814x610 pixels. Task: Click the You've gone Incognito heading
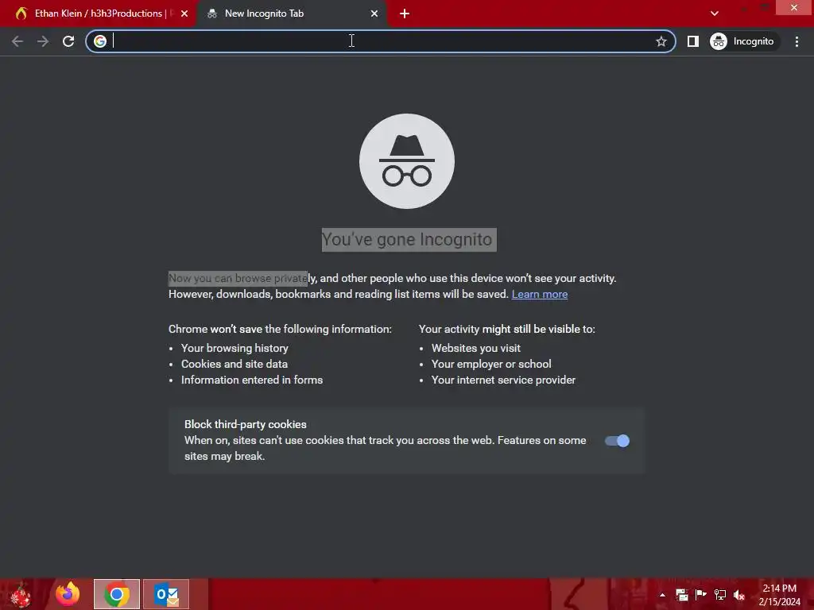(x=409, y=240)
